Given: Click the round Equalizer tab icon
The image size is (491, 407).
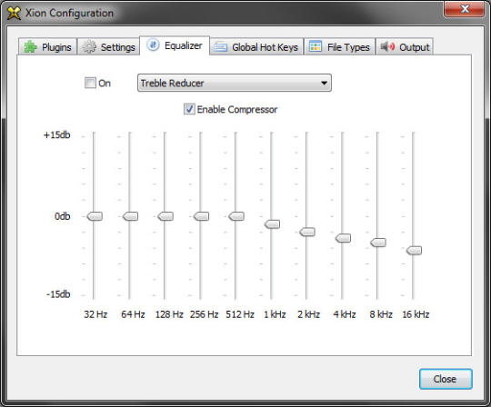Looking at the screenshot, I should tap(153, 45).
